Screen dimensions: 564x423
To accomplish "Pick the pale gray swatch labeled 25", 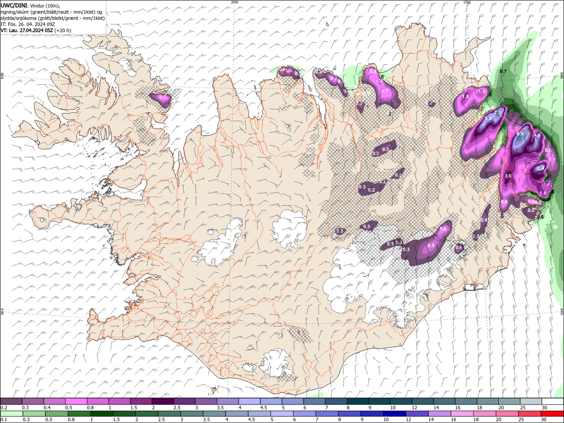I will point(531,401).
